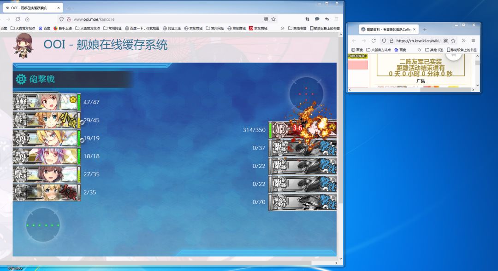Click the OOI - 舰娘在线缓存系统 heading

pos(105,45)
